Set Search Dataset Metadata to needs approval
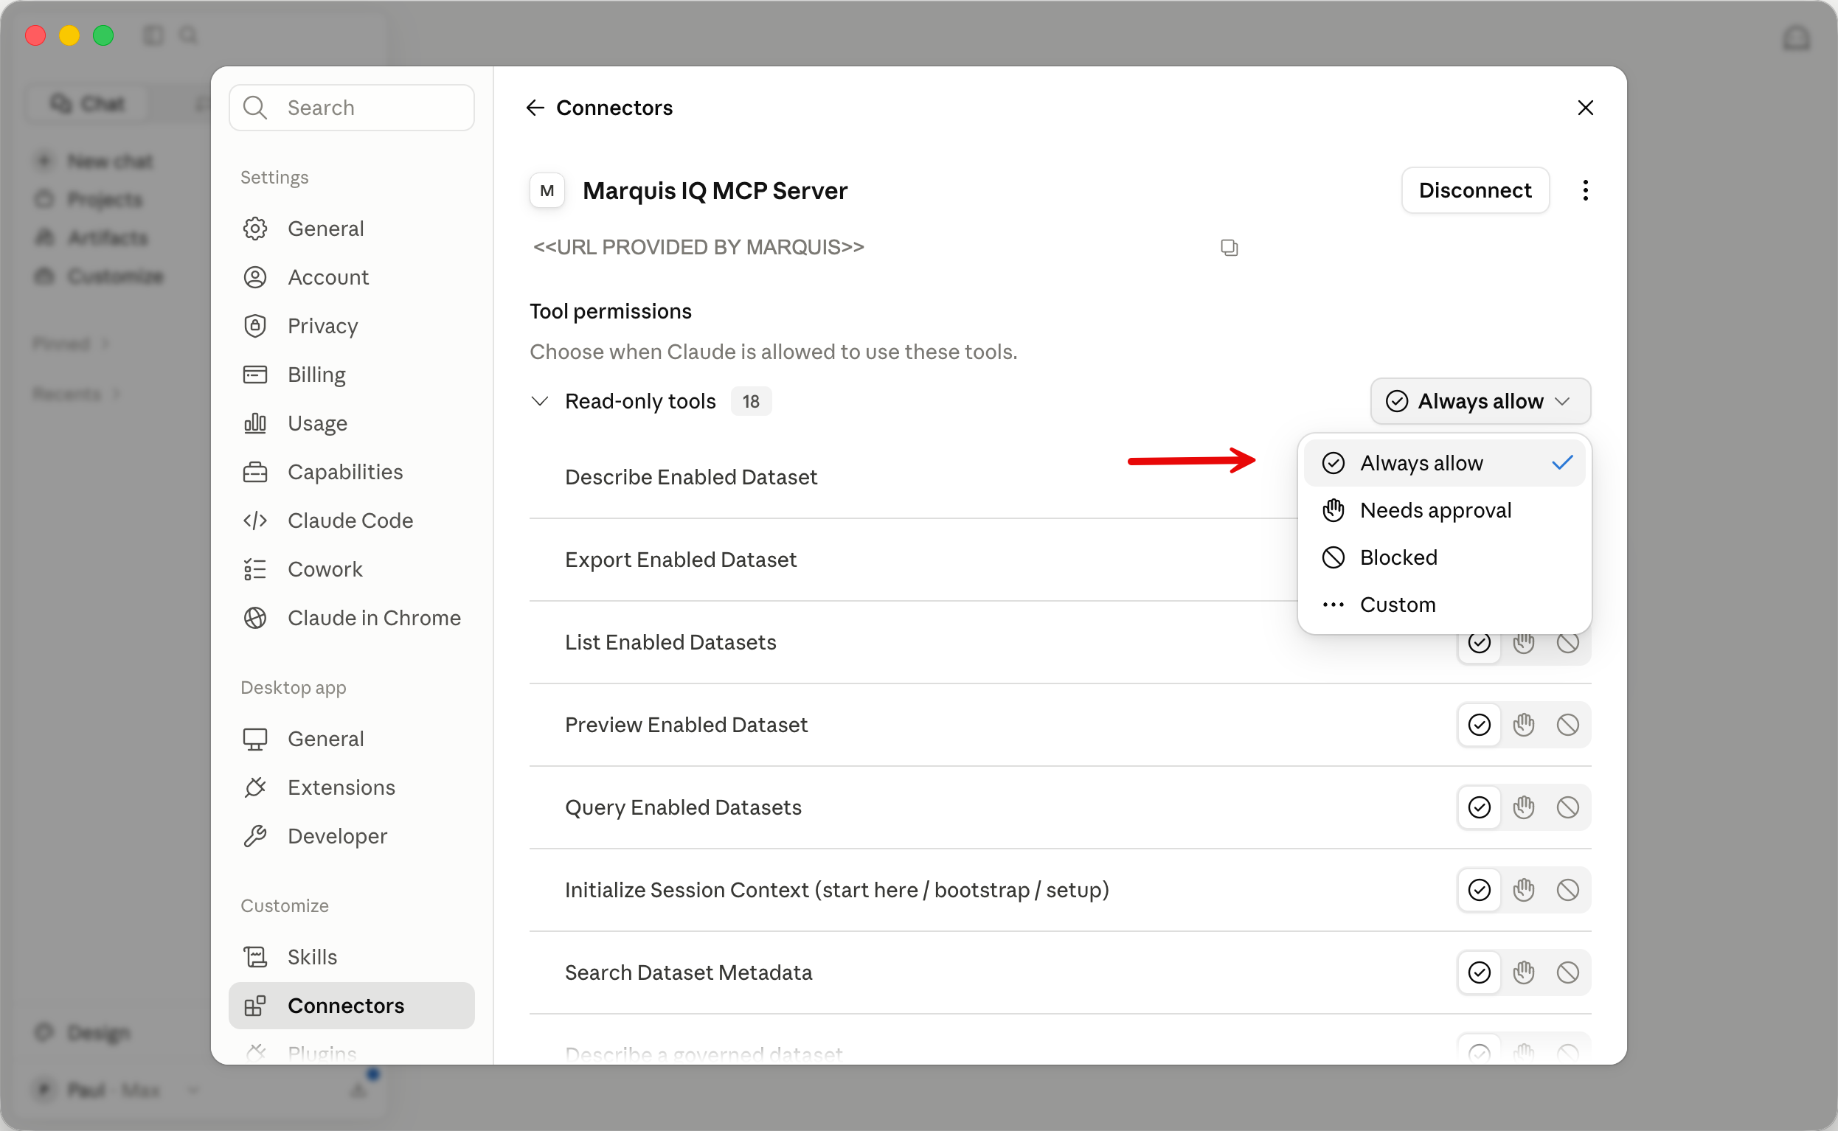The image size is (1838, 1131). click(x=1524, y=972)
